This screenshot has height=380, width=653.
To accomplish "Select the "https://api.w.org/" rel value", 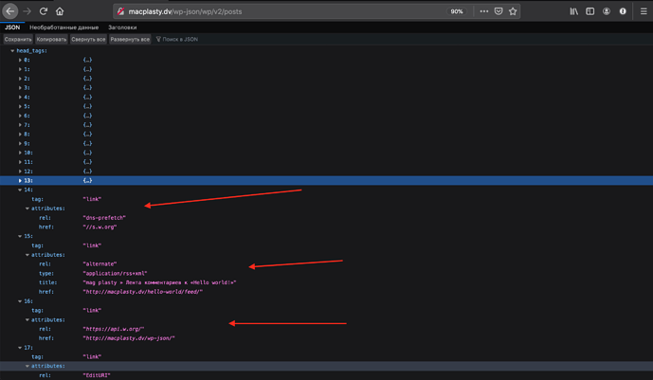I will (114, 329).
